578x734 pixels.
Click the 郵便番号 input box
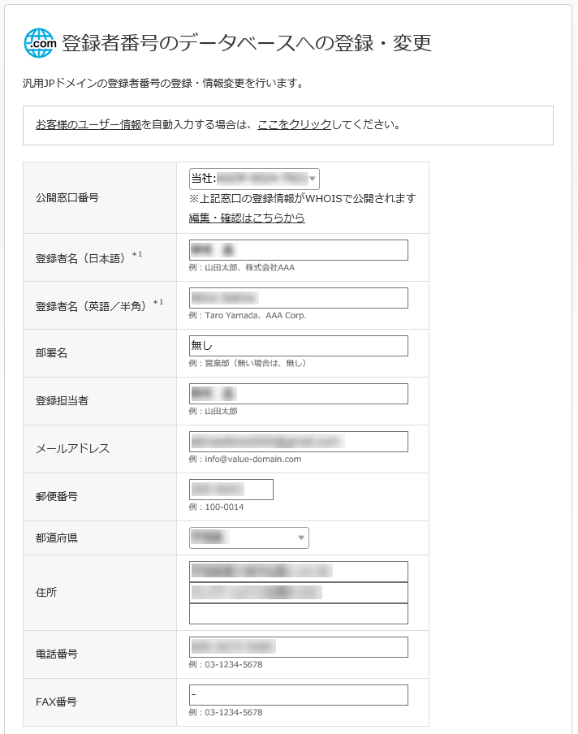231,490
